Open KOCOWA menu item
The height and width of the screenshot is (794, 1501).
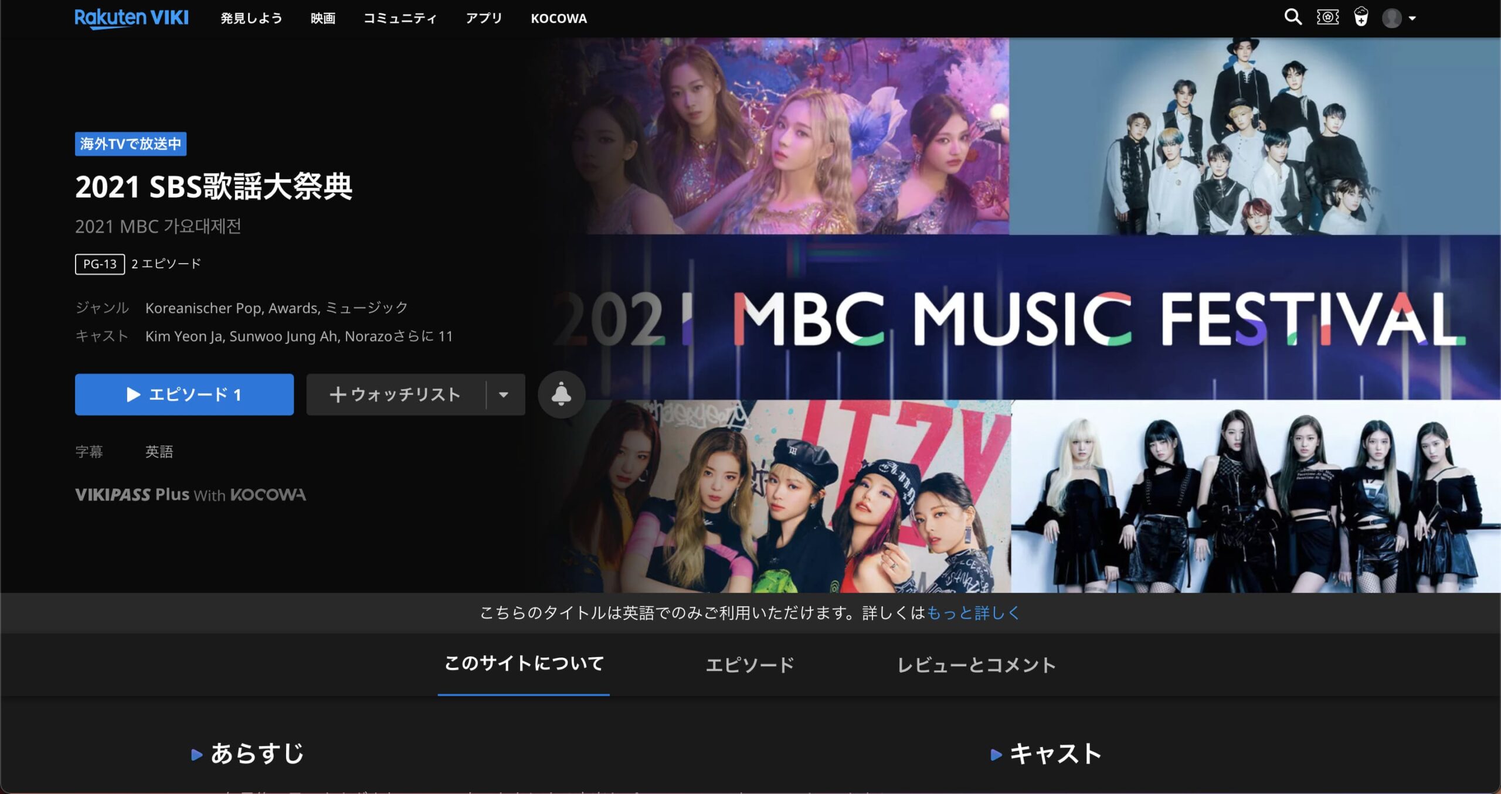[x=559, y=18]
